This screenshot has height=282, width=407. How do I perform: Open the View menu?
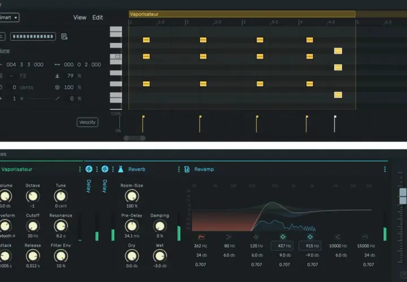click(x=80, y=17)
